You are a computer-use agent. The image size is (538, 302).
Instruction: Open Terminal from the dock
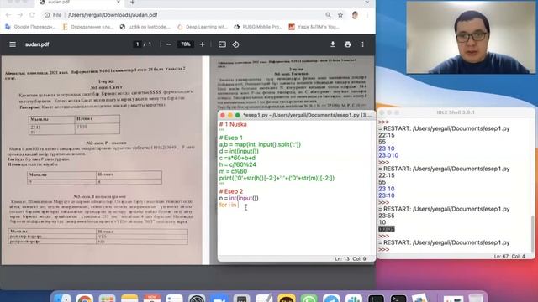point(398,298)
